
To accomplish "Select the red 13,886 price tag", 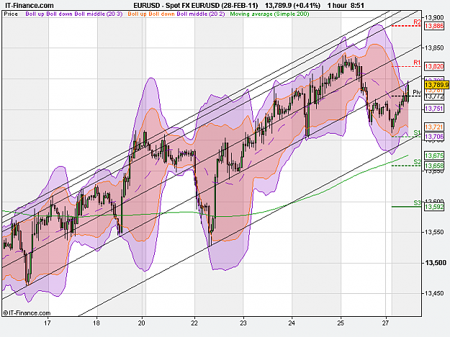I will (434, 26).
